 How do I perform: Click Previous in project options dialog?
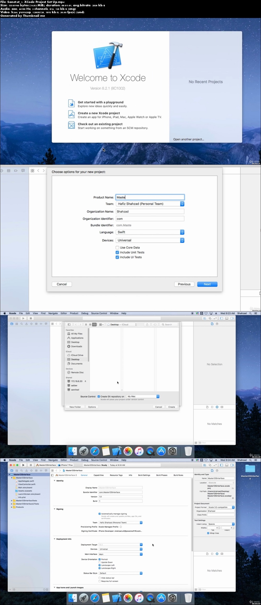pos(184,284)
